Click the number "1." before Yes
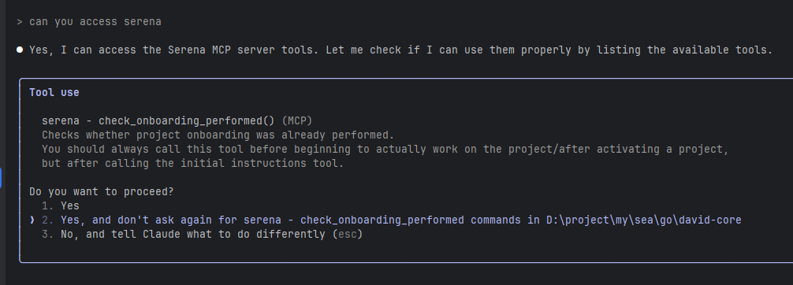The height and width of the screenshot is (285, 793). pyautogui.click(x=48, y=206)
